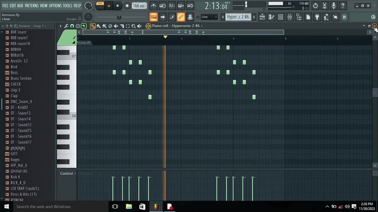Screen dimensions: 378x212
Task: Open the PATTERNS menu
Action: (x=32, y=6)
